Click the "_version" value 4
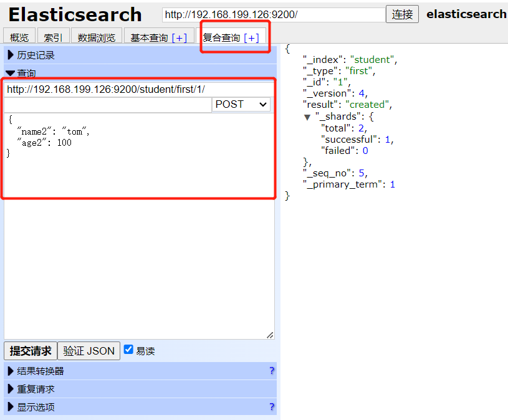Screen dimensions: 508x420 (362, 93)
